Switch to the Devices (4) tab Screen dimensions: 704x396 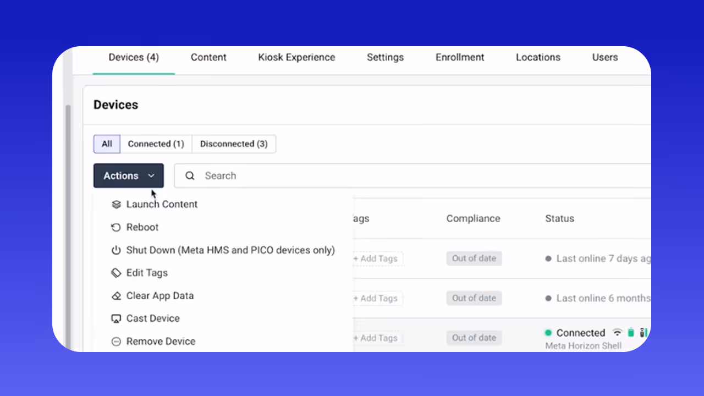pyautogui.click(x=134, y=57)
